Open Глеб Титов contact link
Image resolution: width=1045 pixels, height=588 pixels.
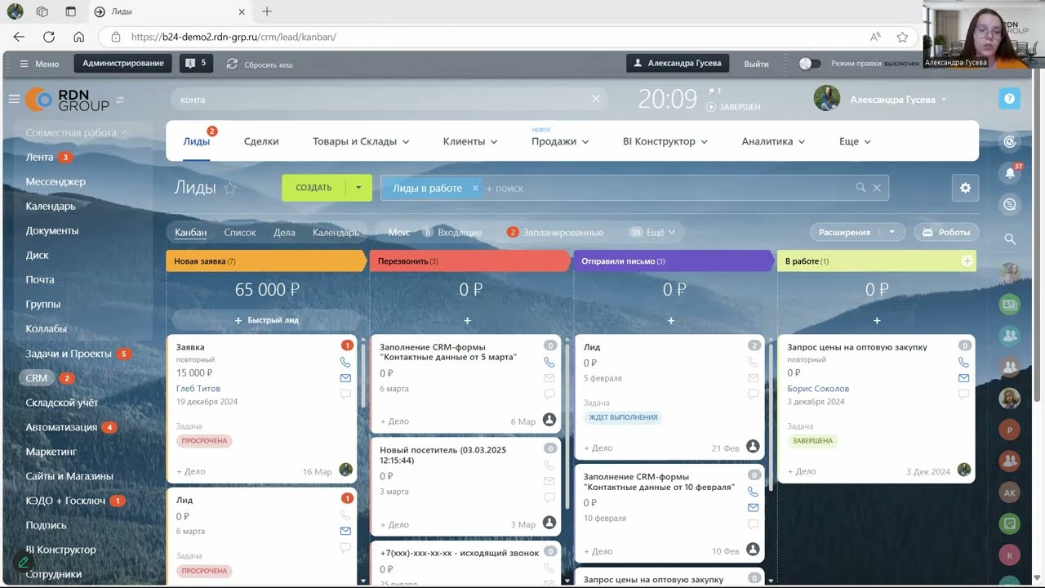coord(198,389)
